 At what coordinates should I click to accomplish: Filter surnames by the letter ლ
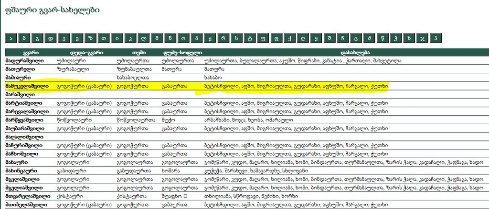[144, 38]
